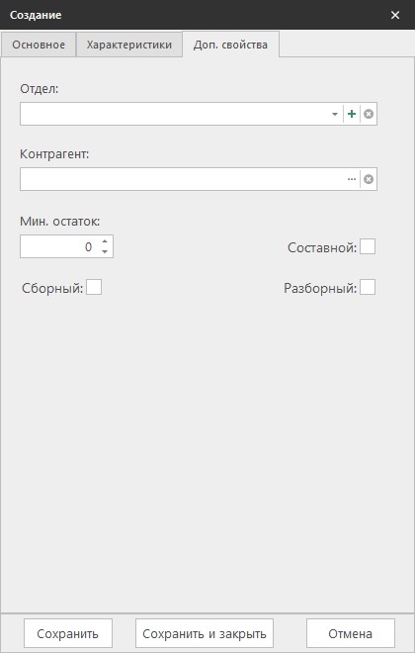Select the Доп. свойства tab
Screen dimensions: 415x653
click(230, 45)
